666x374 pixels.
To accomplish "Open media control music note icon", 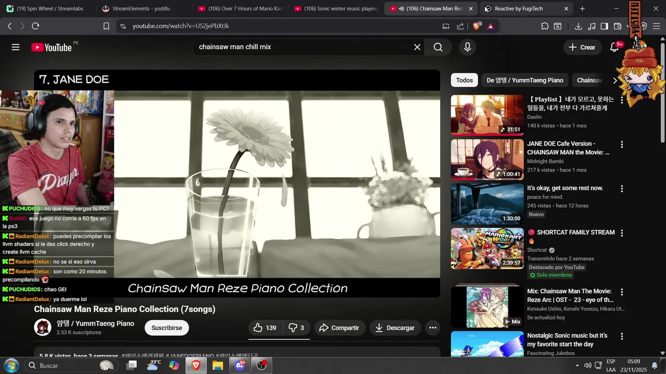I will click(592, 26).
